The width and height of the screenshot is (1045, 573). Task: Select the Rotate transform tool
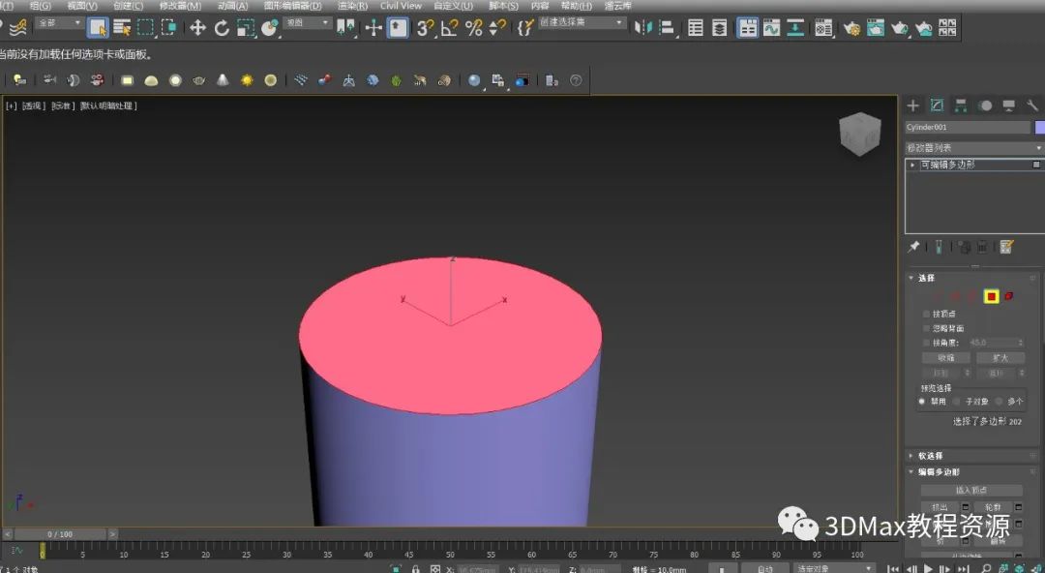tap(222, 28)
